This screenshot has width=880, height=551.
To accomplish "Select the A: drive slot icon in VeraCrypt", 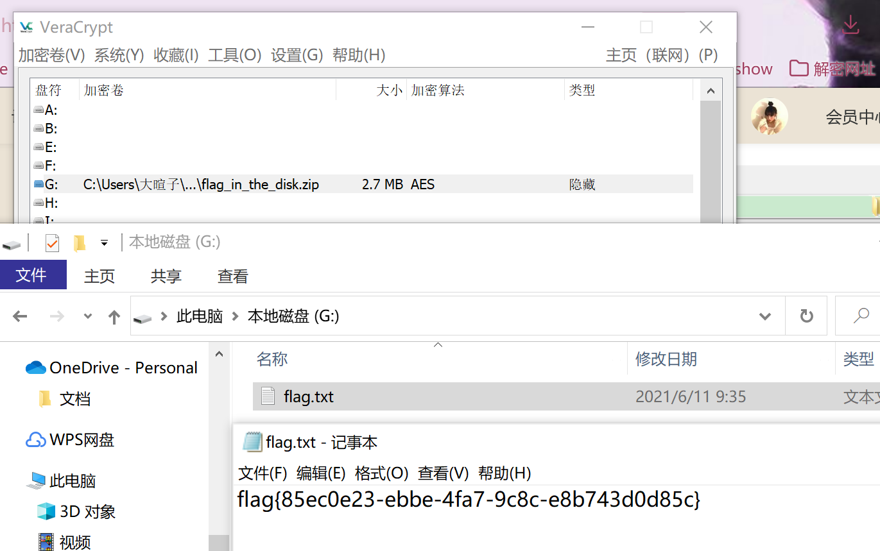I will 39,110.
